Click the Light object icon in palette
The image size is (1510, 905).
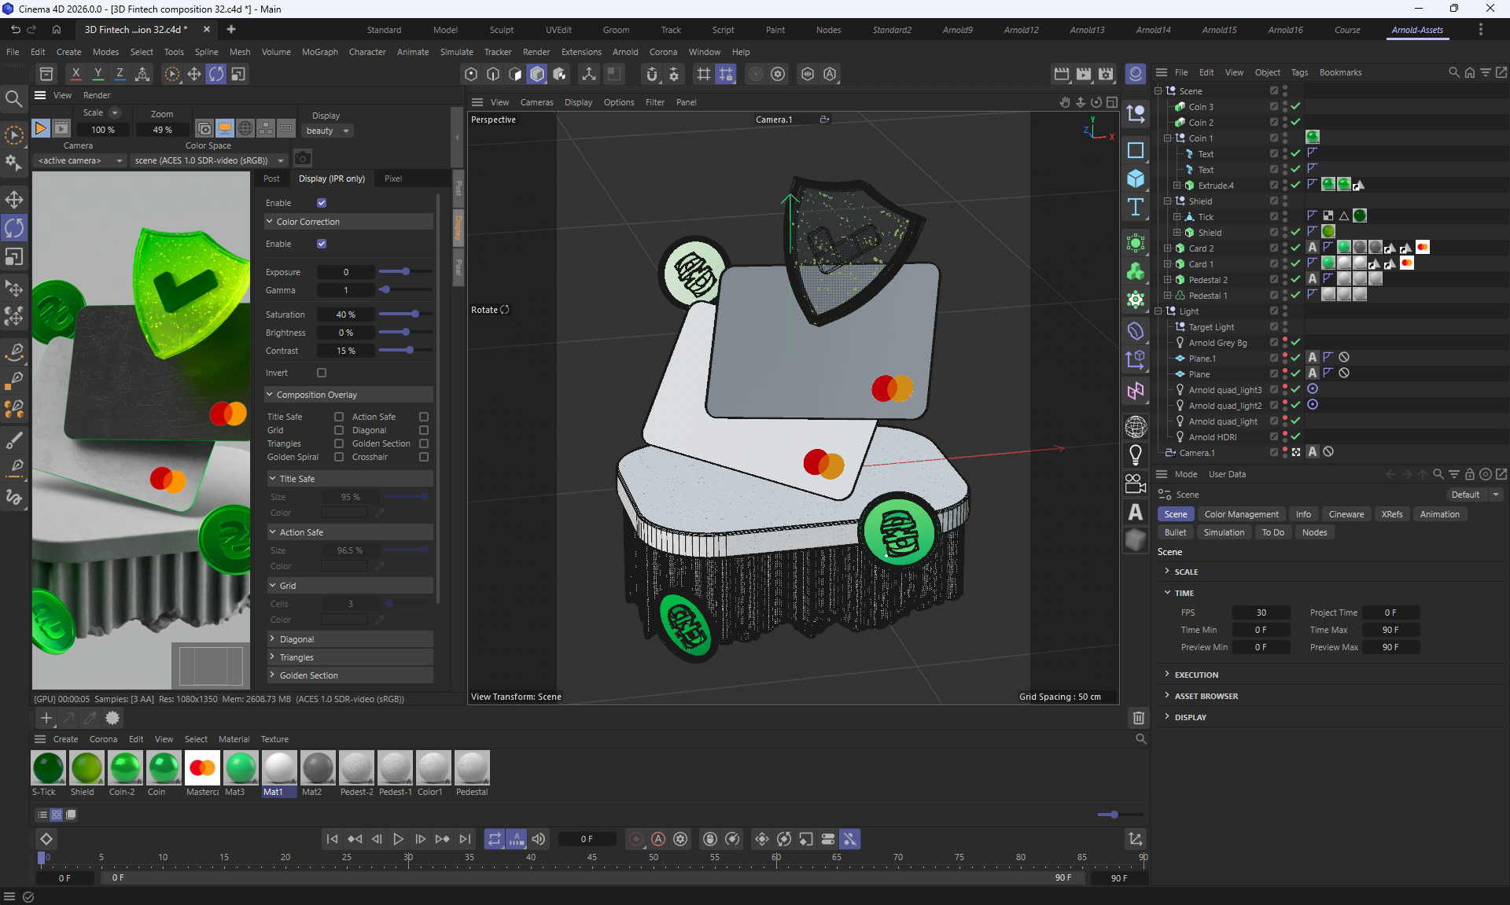(x=1135, y=454)
